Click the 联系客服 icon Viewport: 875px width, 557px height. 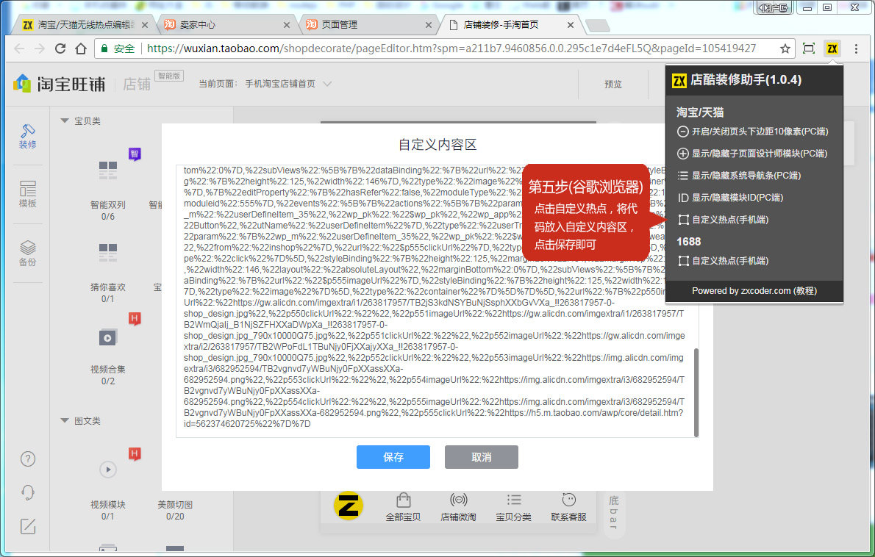(568, 506)
